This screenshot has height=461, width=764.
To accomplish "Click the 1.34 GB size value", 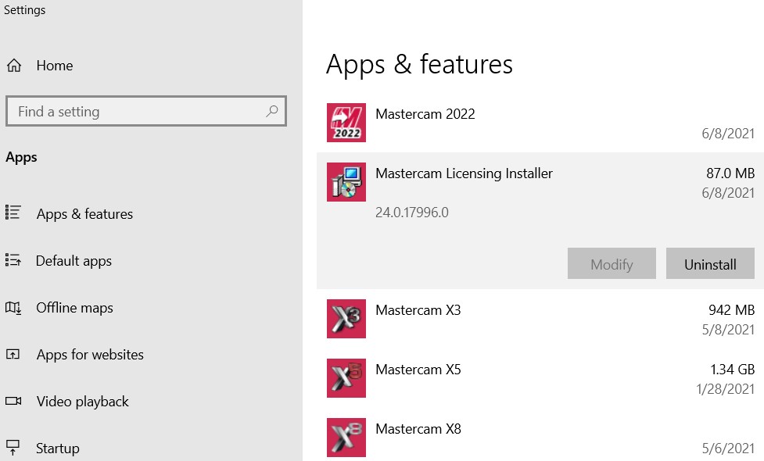I will coord(732,370).
